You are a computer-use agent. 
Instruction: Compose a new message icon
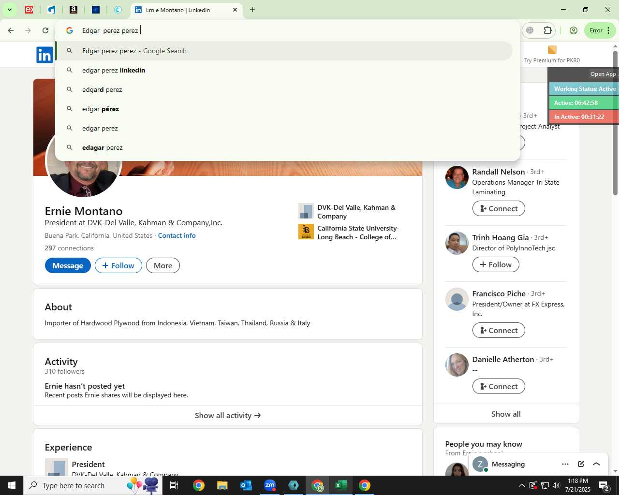click(581, 464)
